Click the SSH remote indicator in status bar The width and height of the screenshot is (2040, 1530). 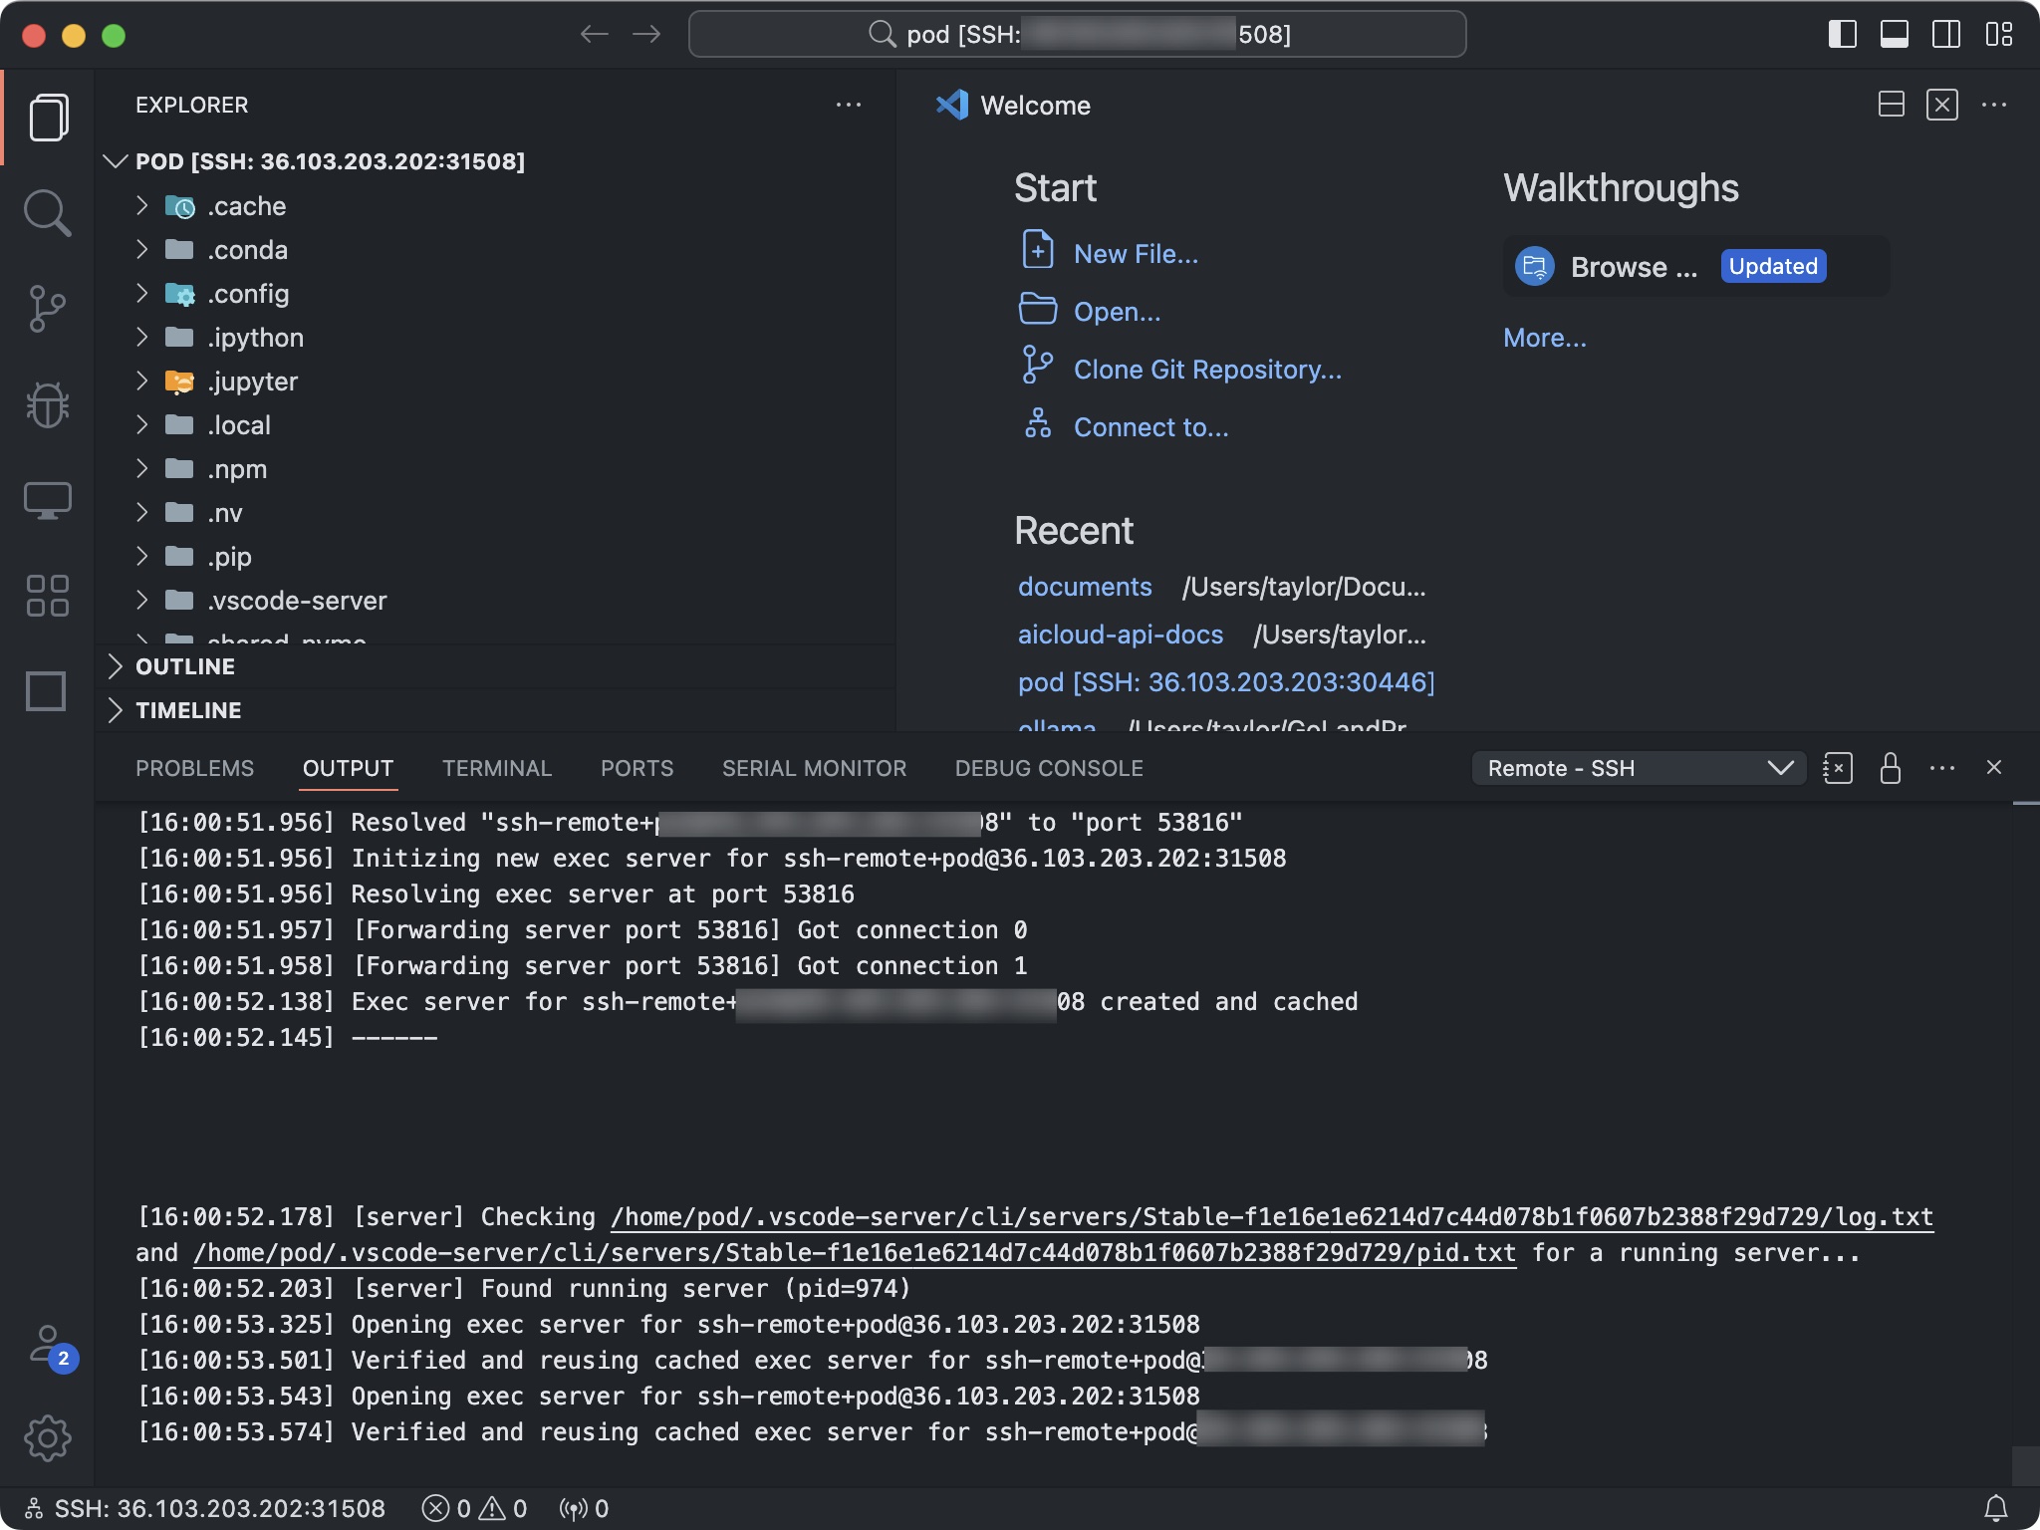205,1509
